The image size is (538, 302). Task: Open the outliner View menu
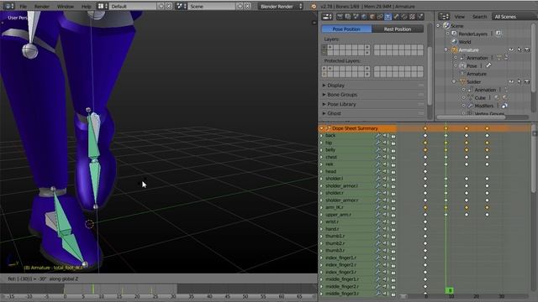[x=460, y=17]
